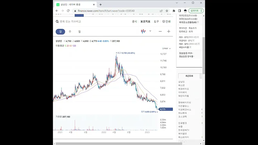
Task: Open 케이엘넷 in the recently viewed list
Action: click(x=182, y=134)
